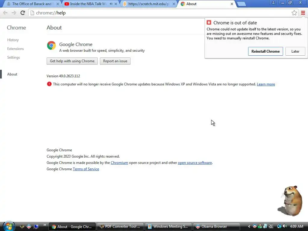Viewport: 308px width, 231px height.
Task: Switch to Obama Browser taskbar button
Action: [217, 226]
